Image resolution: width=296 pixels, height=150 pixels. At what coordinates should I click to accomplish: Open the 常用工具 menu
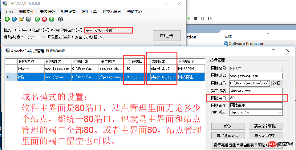coord(89,11)
